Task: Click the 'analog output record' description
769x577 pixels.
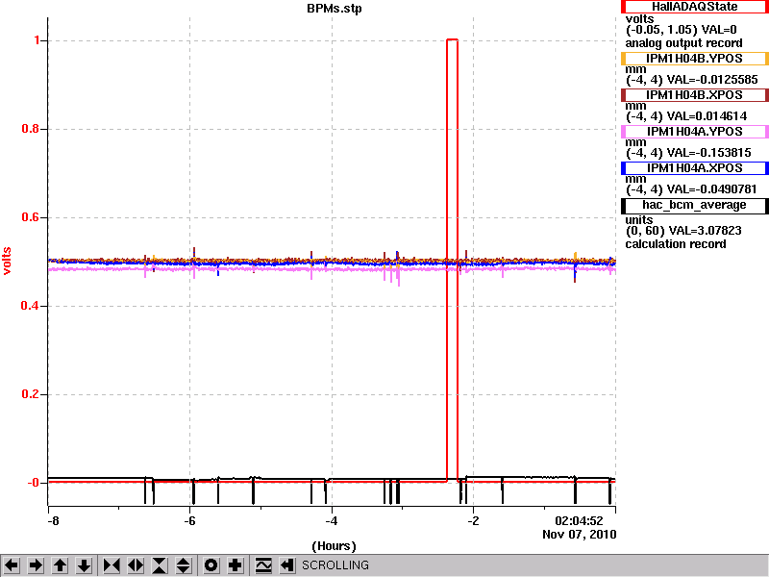Action: pyautogui.click(x=683, y=43)
